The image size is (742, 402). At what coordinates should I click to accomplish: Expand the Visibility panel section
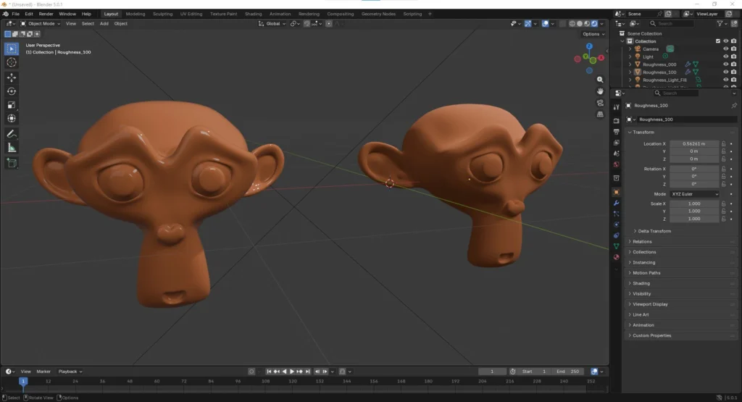642,294
